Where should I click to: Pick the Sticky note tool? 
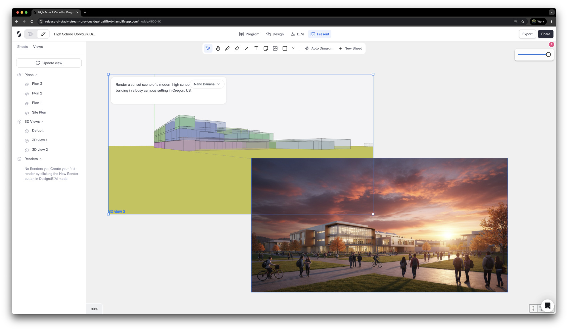click(x=266, y=48)
